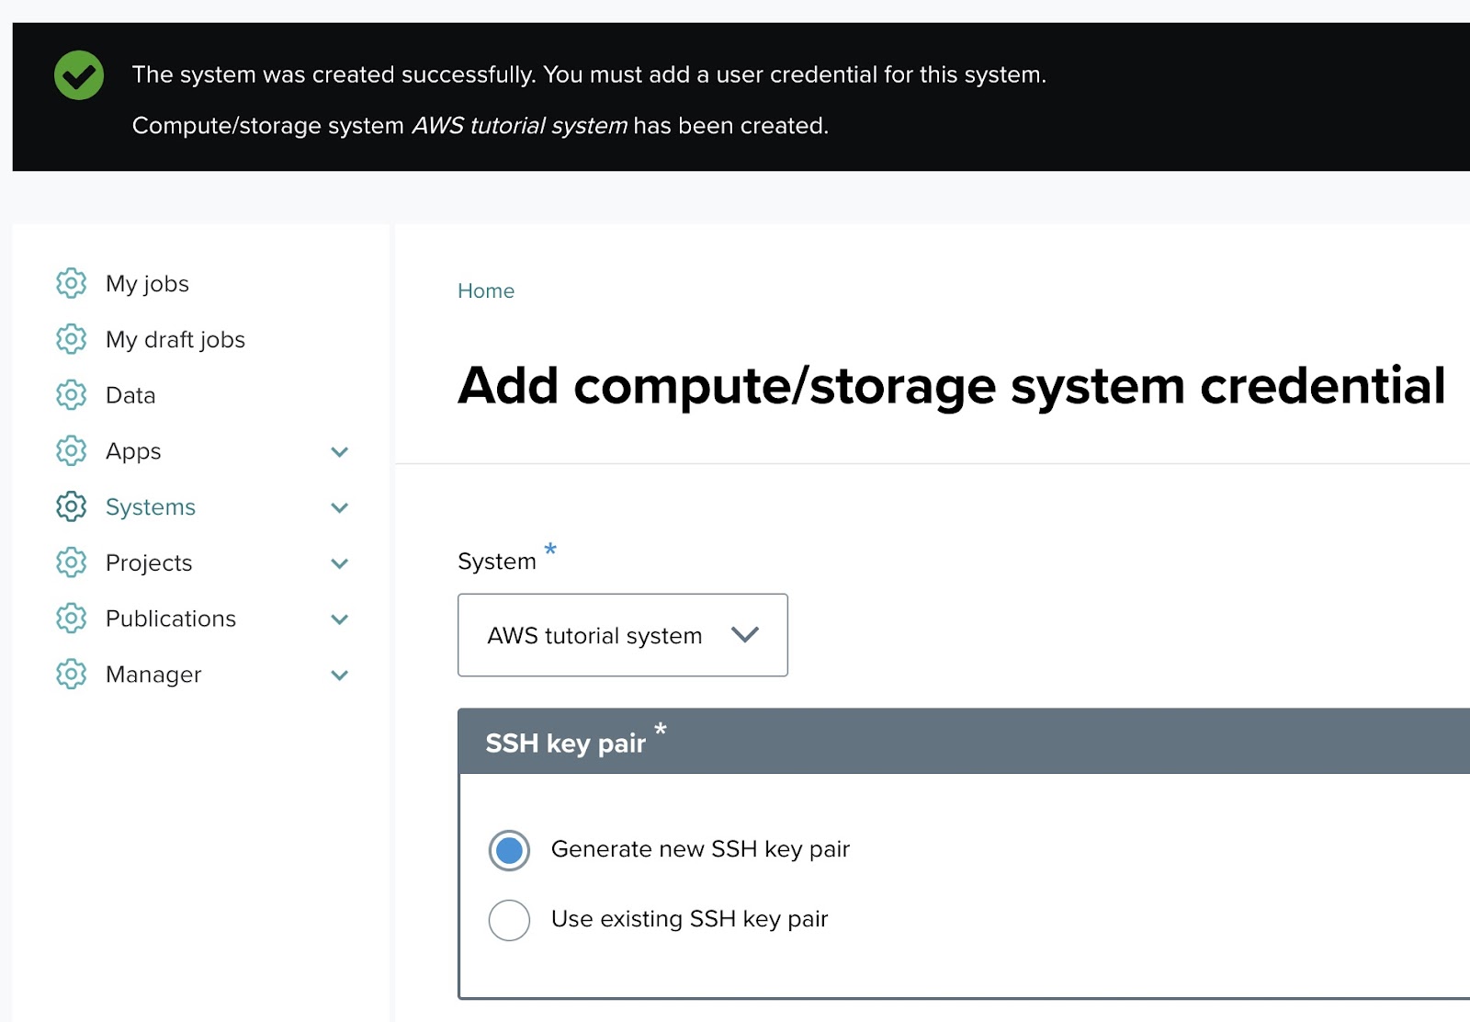
Task: Click the gear icon beside Publications
Action: tap(71, 619)
